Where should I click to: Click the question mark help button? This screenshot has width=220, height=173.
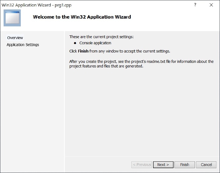(x=195, y=5)
